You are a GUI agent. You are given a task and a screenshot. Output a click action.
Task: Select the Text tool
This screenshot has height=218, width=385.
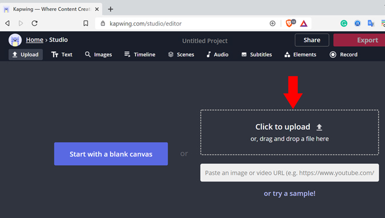pos(62,55)
